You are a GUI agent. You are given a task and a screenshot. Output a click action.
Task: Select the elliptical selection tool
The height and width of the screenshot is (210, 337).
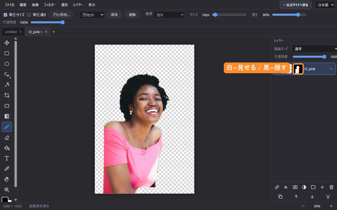7,64
